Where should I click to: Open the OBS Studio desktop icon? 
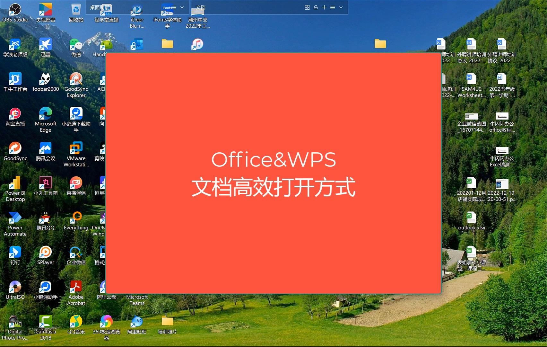click(15, 13)
